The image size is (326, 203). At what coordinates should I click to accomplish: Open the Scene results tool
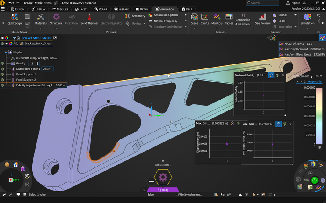pos(194,19)
